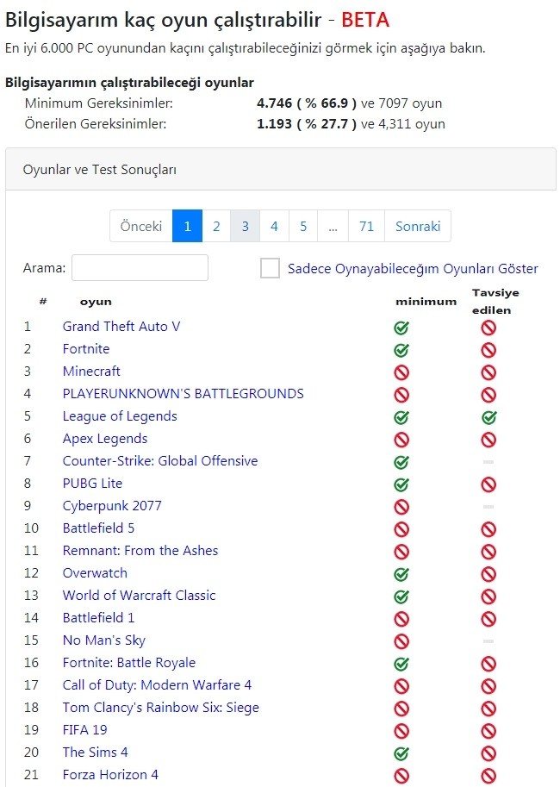Click the red minimum icon for Apex Legends

pyautogui.click(x=401, y=440)
